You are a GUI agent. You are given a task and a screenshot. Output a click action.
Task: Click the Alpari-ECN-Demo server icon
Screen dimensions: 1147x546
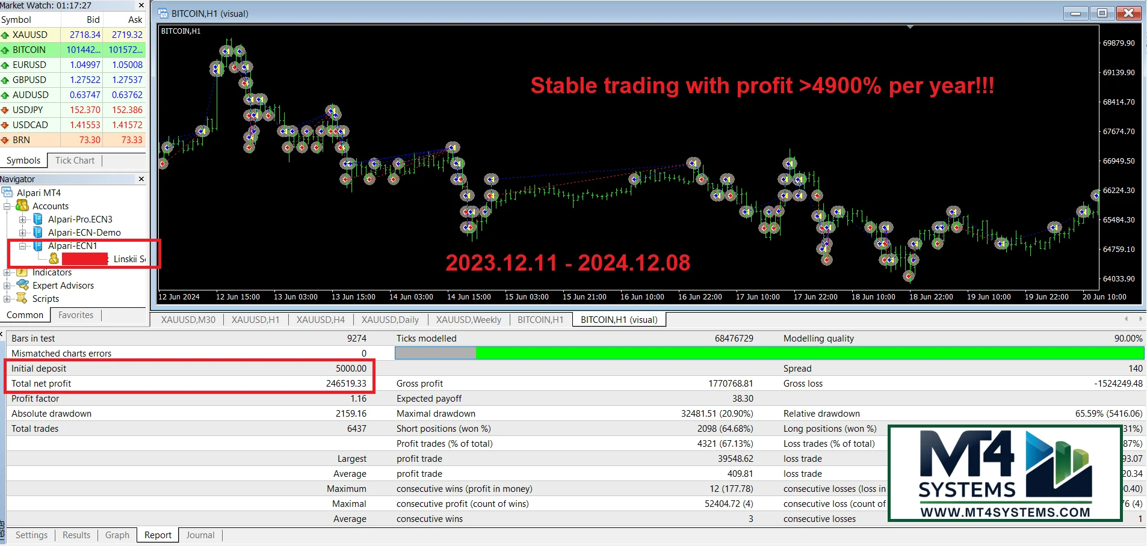click(38, 233)
